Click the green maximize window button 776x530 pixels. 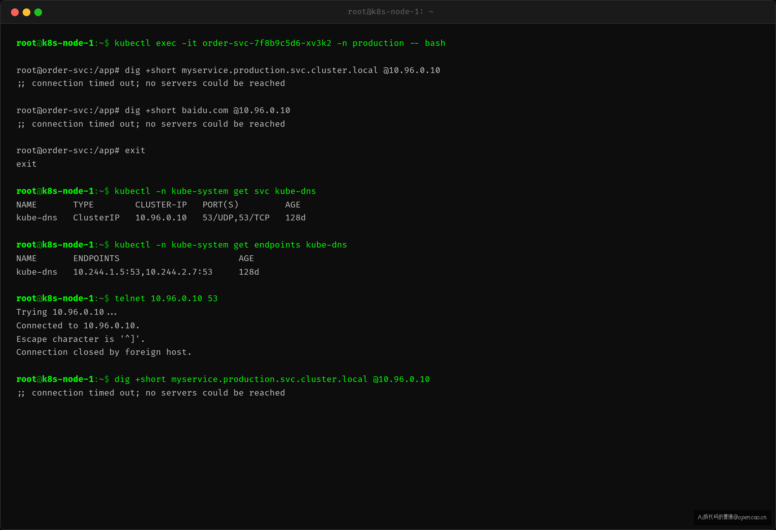(x=38, y=12)
